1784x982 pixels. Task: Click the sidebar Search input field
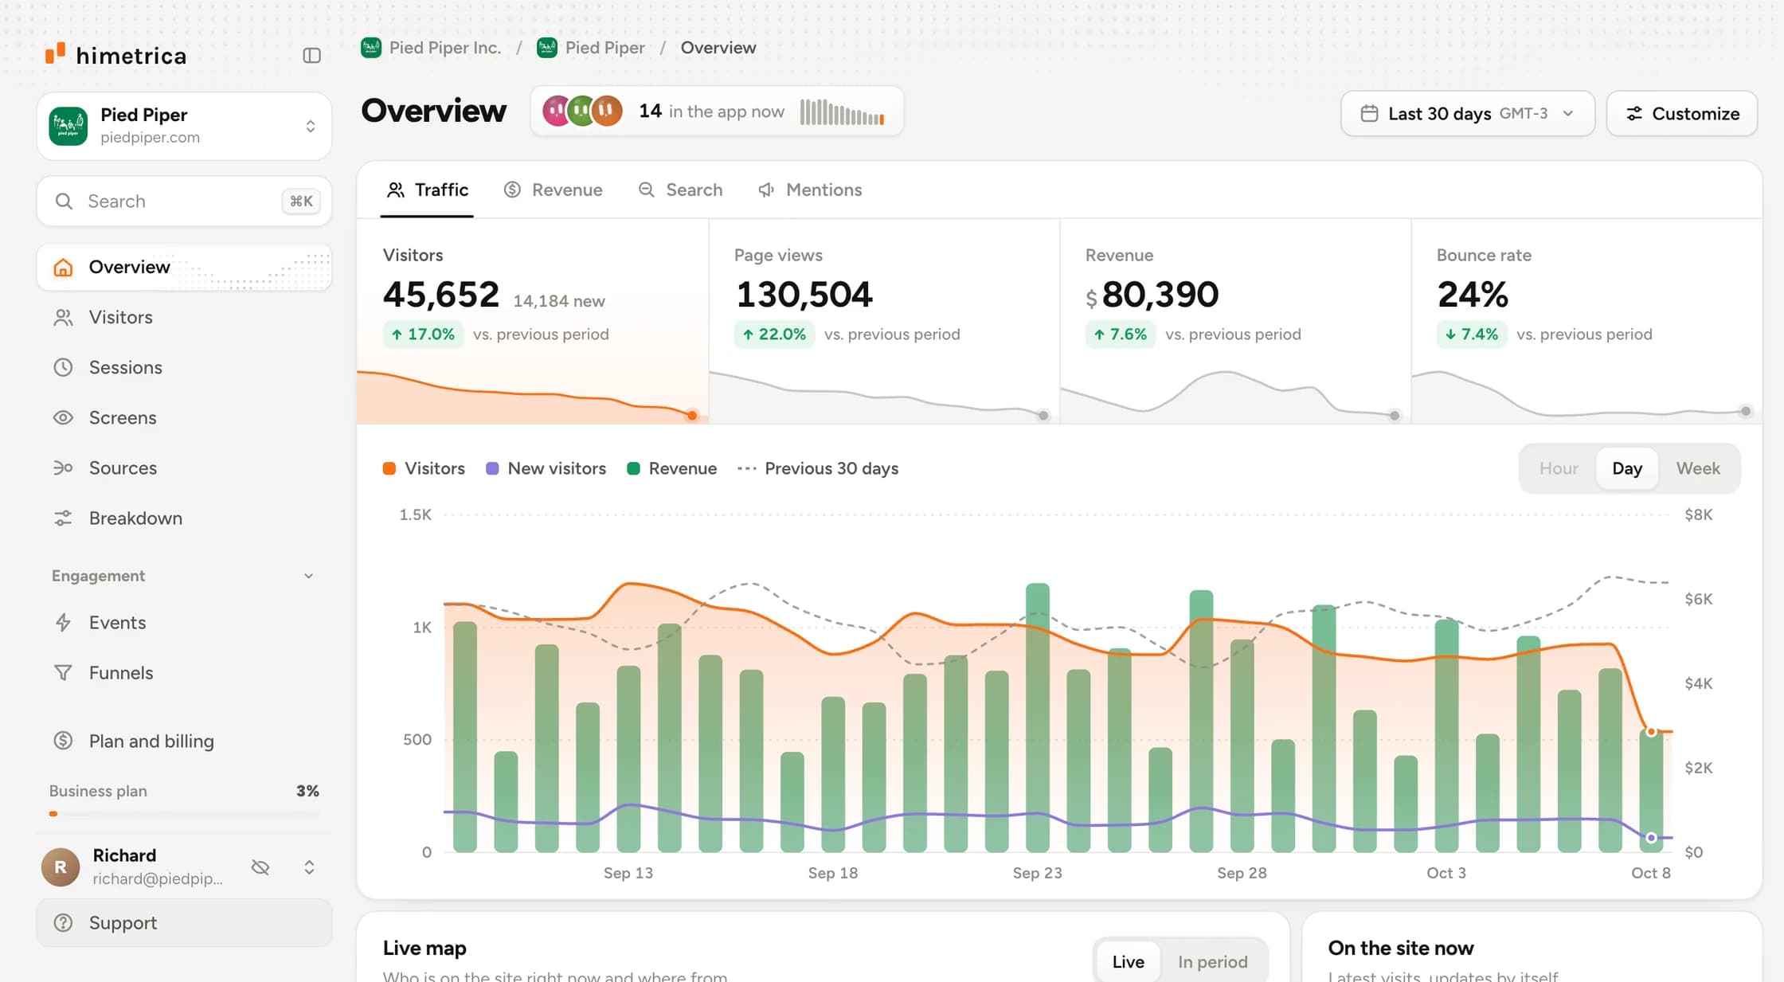pyautogui.click(x=184, y=201)
